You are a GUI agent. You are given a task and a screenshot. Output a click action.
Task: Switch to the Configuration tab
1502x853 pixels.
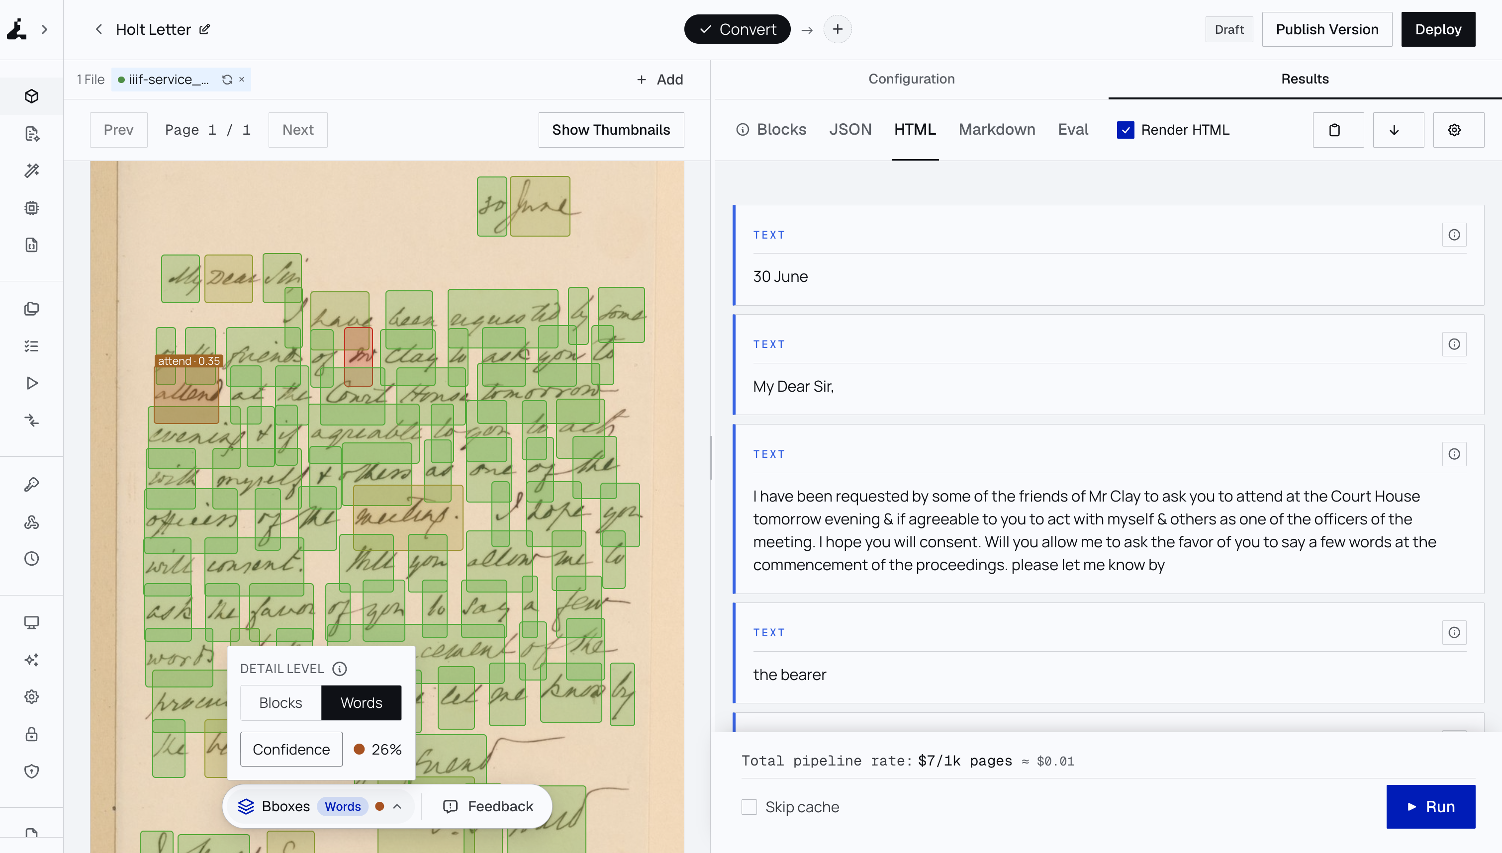click(x=911, y=79)
